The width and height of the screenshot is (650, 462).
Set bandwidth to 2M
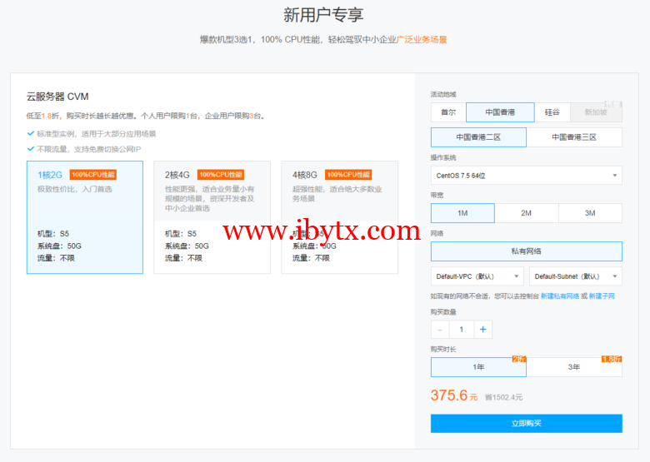tap(526, 213)
